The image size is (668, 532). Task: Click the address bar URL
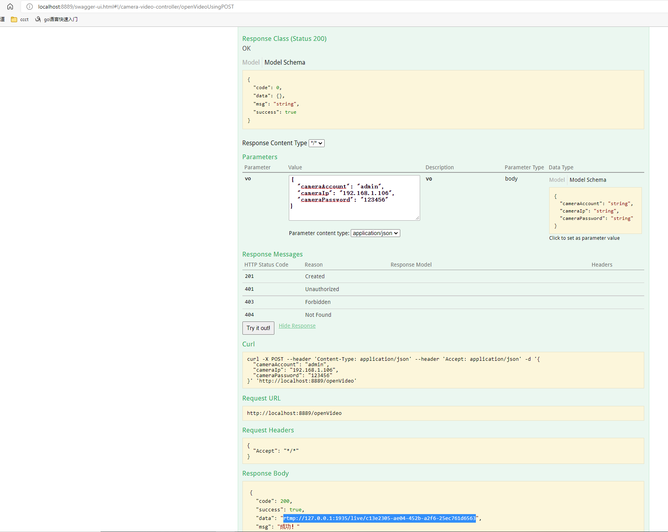coord(136,7)
